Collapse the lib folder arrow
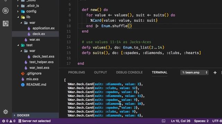This screenshot has height=124, width=222. click(x=18, y=17)
